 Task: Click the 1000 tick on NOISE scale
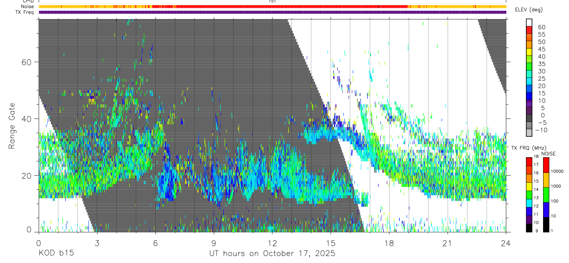click(x=556, y=186)
